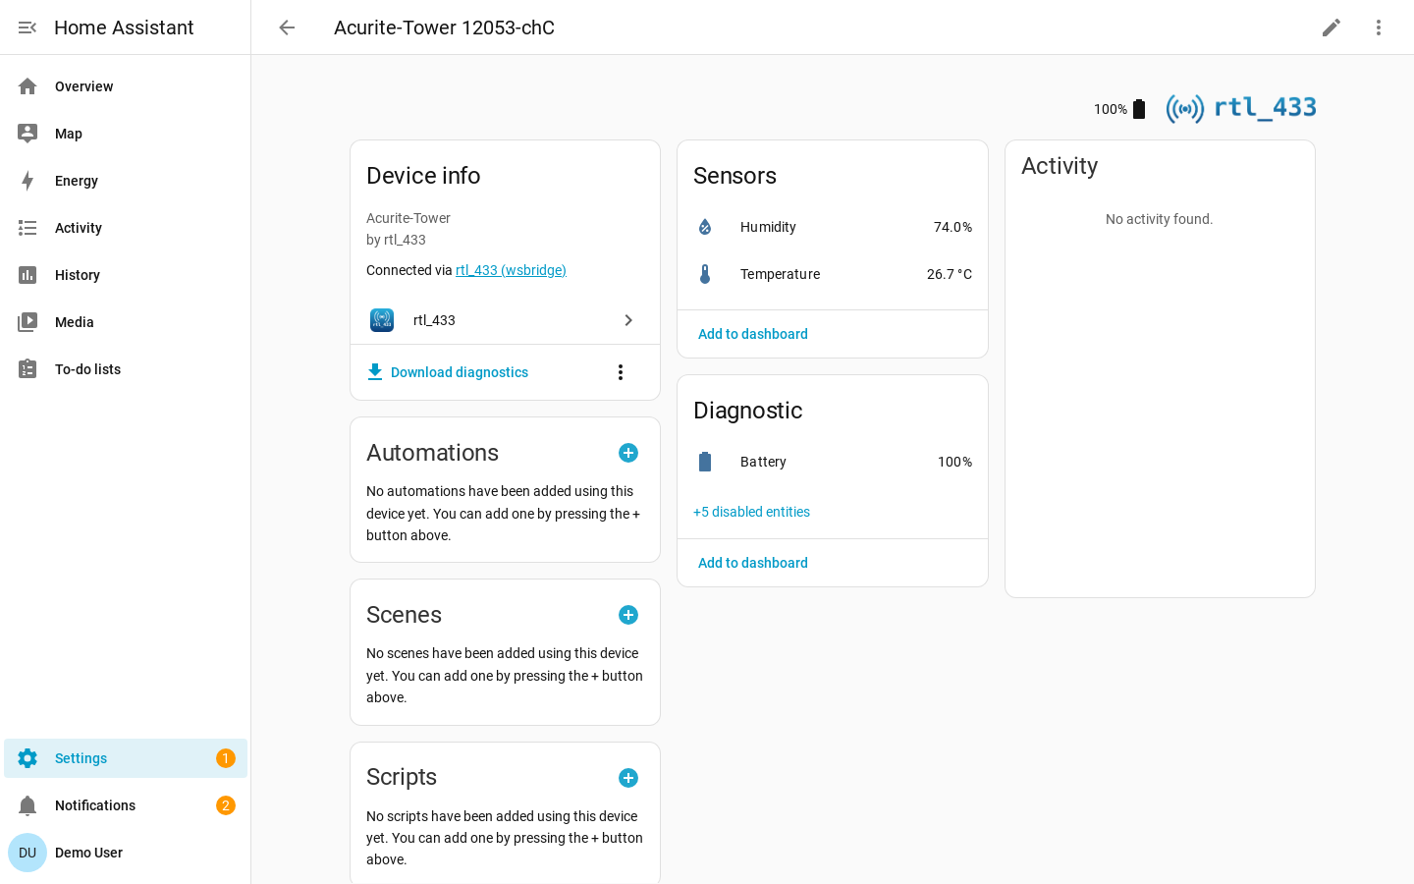
Task: Click the Media play icon
Action: [x=27, y=322]
